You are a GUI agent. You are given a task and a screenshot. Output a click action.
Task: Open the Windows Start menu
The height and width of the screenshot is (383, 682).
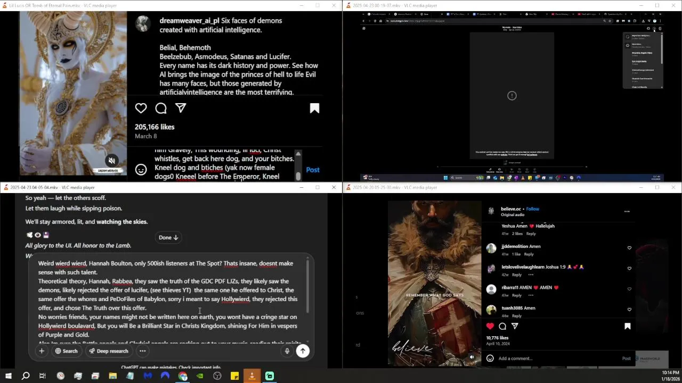[8, 376]
